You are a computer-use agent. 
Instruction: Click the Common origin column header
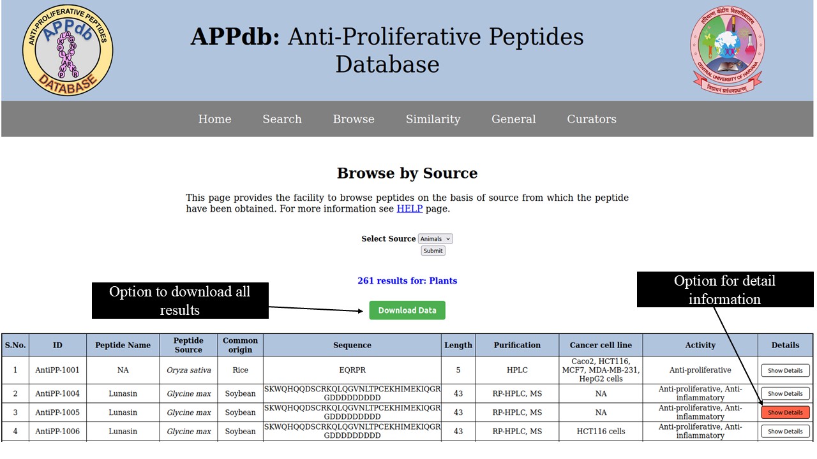coord(240,345)
